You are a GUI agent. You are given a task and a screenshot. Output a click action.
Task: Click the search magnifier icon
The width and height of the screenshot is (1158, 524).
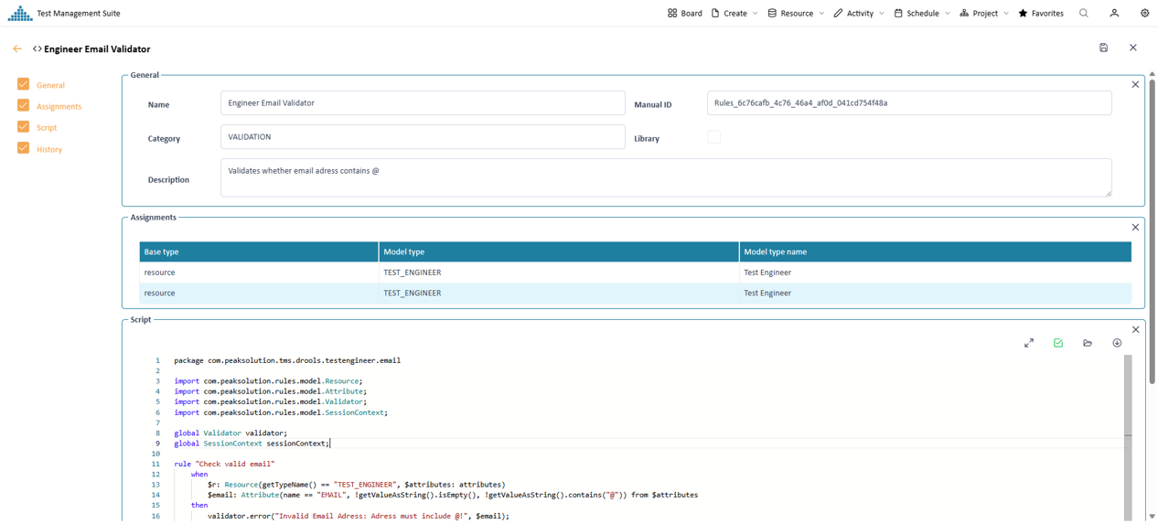coord(1084,13)
